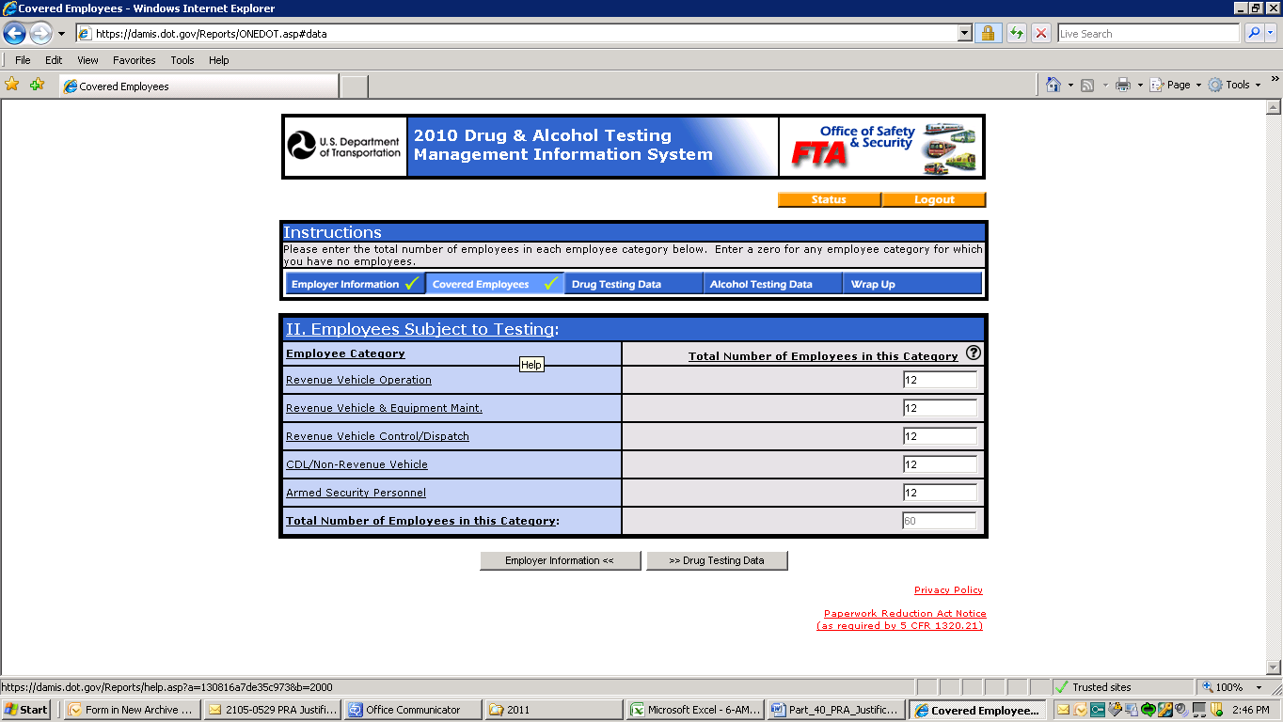This screenshot has height=722, width=1283.
Task: Open the Edit menu
Action: [x=54, y=60]
